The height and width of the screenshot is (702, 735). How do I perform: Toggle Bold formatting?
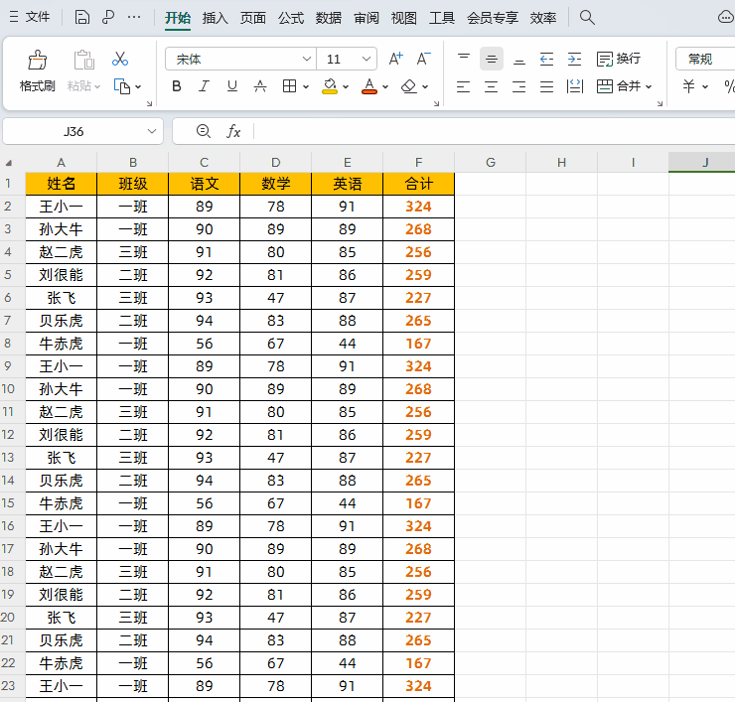[177, 86]
